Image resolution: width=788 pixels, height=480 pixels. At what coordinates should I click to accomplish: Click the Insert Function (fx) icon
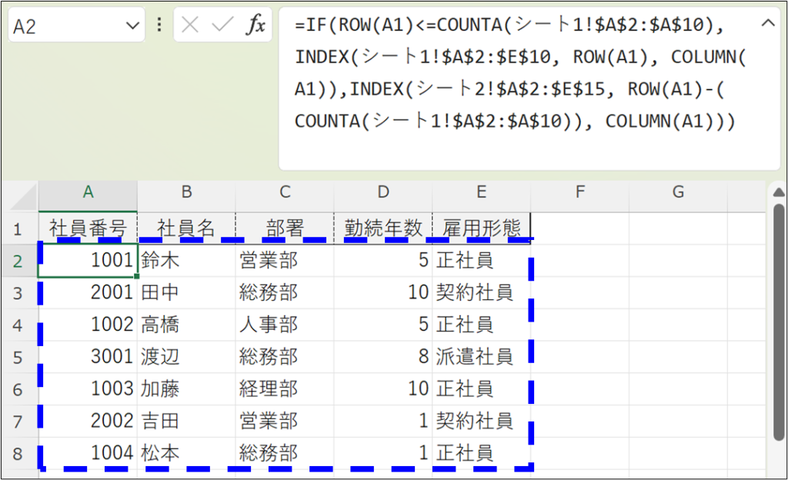click(x=258, y=25)
